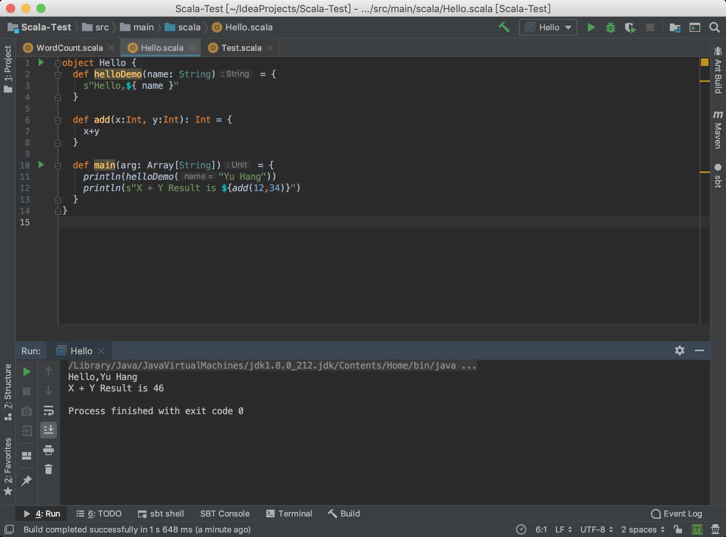726x537 pixels.
Task: Run with Coverage icon in toolbar
Action: (630, 27)
